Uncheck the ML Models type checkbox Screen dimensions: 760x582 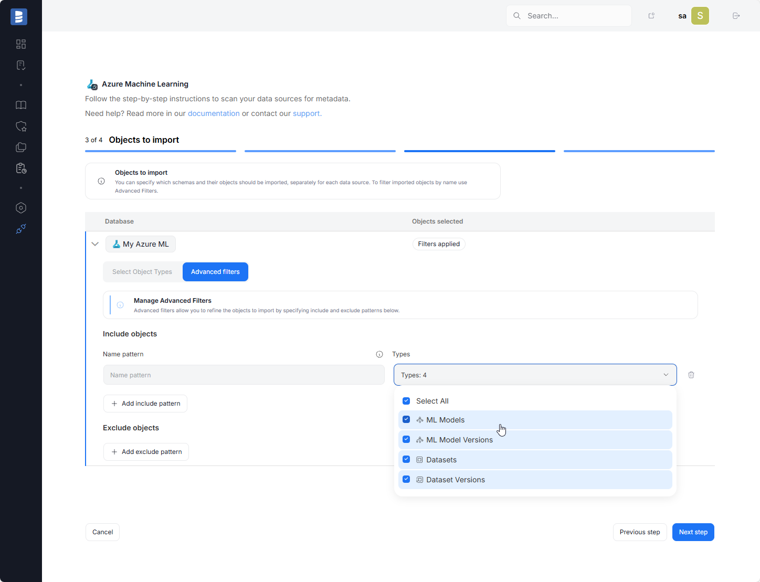coord(406,419)
